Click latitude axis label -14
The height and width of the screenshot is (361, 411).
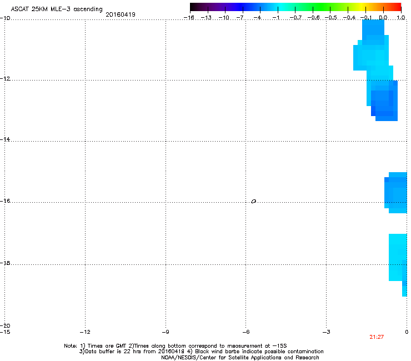[x=5, y=139]
